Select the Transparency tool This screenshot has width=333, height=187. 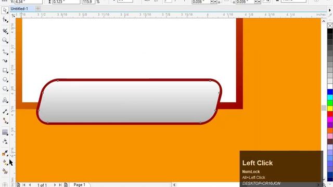click(x=5, y=141)
